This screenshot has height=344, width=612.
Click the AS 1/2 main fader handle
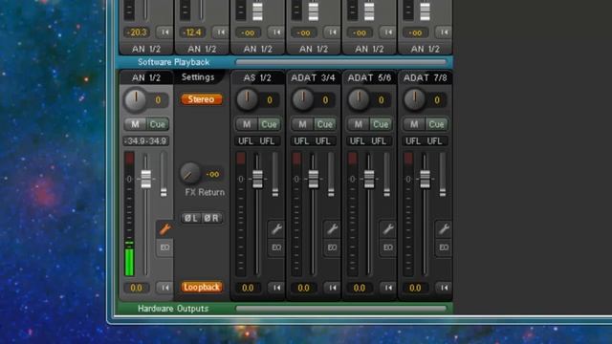coord(257,179)
